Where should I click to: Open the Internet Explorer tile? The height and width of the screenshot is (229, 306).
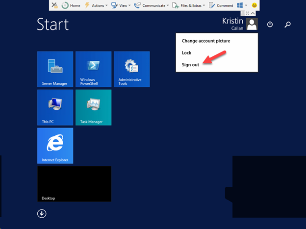[55, 146]
